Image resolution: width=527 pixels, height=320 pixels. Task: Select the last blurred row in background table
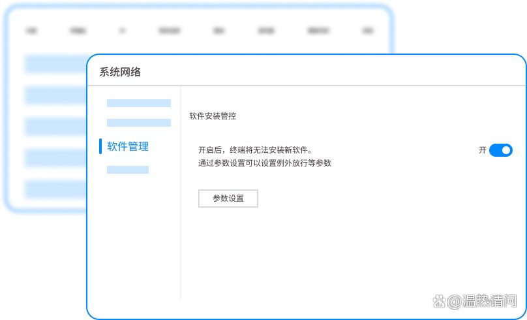[x=55, y=189]
